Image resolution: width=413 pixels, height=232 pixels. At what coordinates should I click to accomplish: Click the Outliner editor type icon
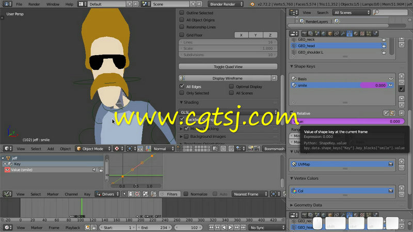tap(294, 12)
